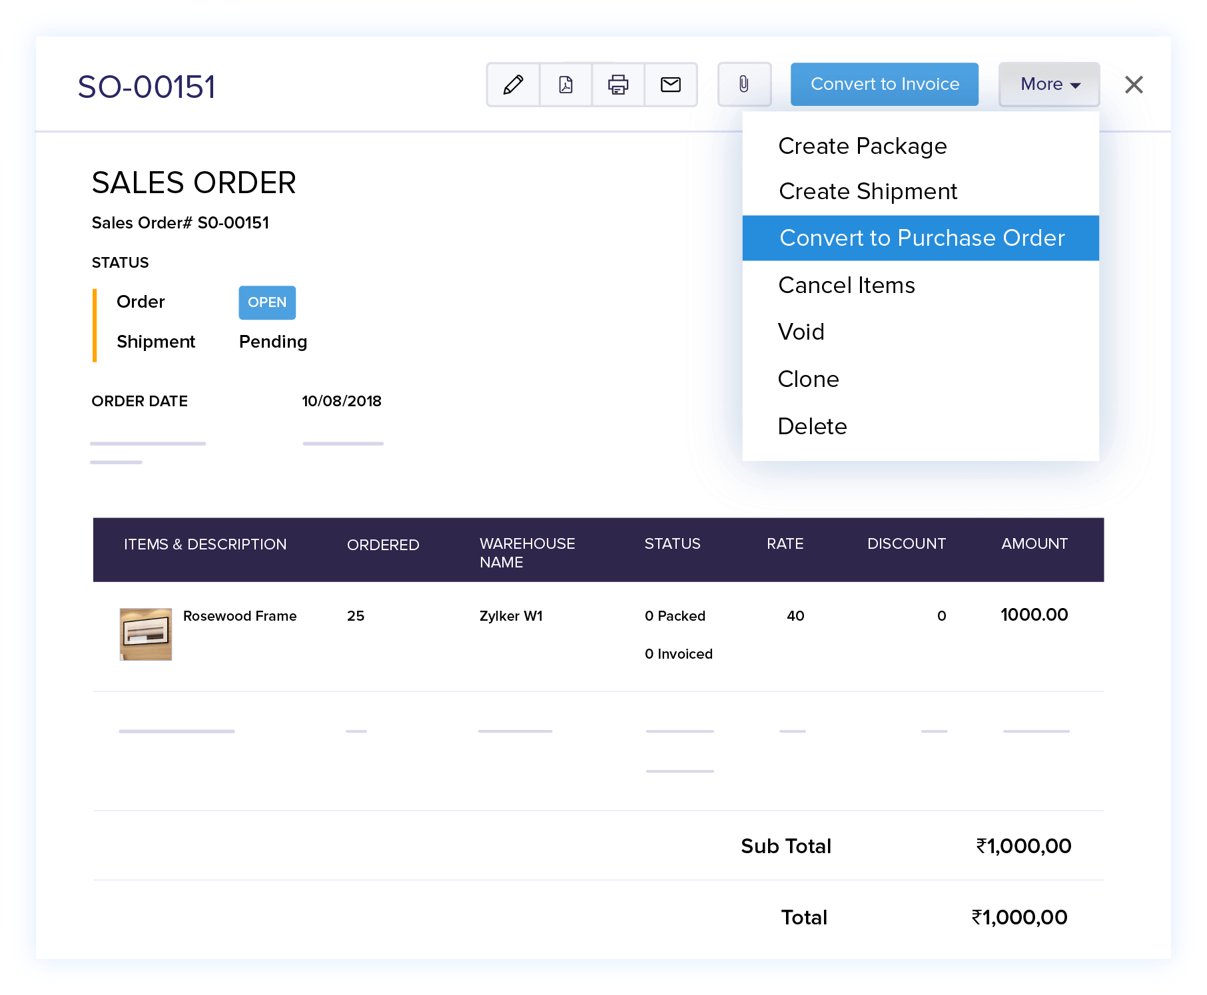
Task: Click Convert to Invoice button
Action: point(884,85)
